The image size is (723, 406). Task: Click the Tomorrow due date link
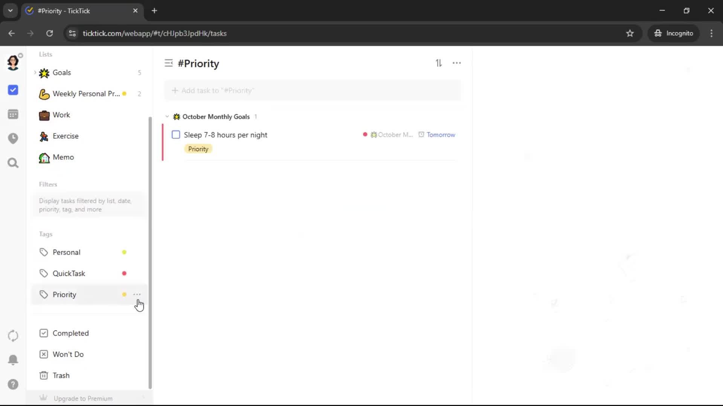(441, 135)
